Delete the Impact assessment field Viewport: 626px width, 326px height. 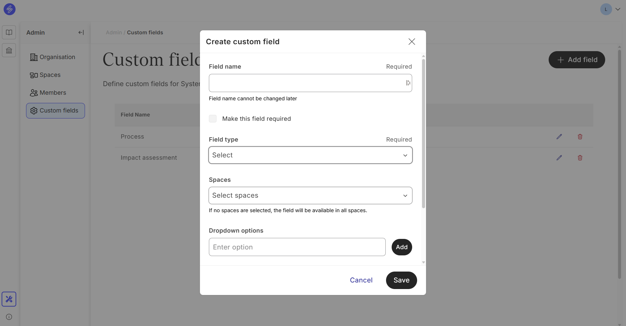pos(580,158)
